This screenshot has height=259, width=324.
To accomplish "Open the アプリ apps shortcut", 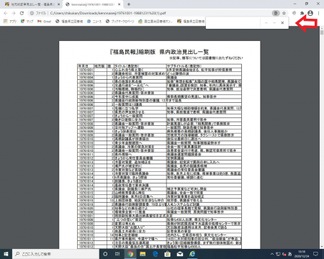I will pyautogui.click(x=10, y=22).
